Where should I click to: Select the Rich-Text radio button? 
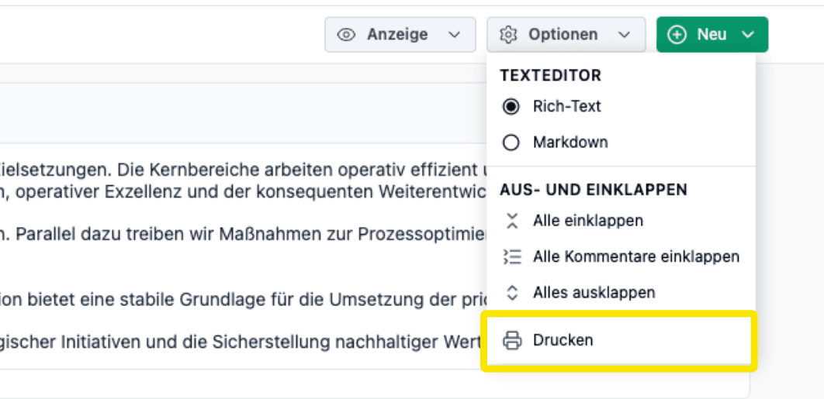point(511,106)
